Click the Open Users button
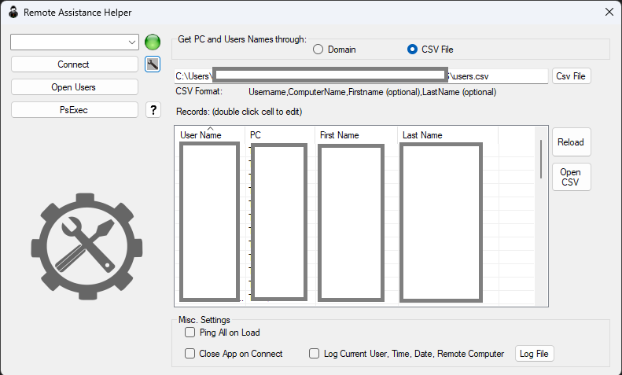Viewport: 622px width, 375px height. point(74,87)
